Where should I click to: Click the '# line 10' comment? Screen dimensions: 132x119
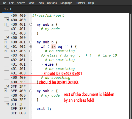(107, 55)
